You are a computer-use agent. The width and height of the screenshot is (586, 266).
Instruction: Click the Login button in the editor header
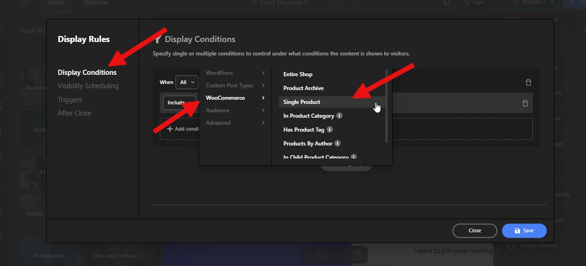point(474,3)
